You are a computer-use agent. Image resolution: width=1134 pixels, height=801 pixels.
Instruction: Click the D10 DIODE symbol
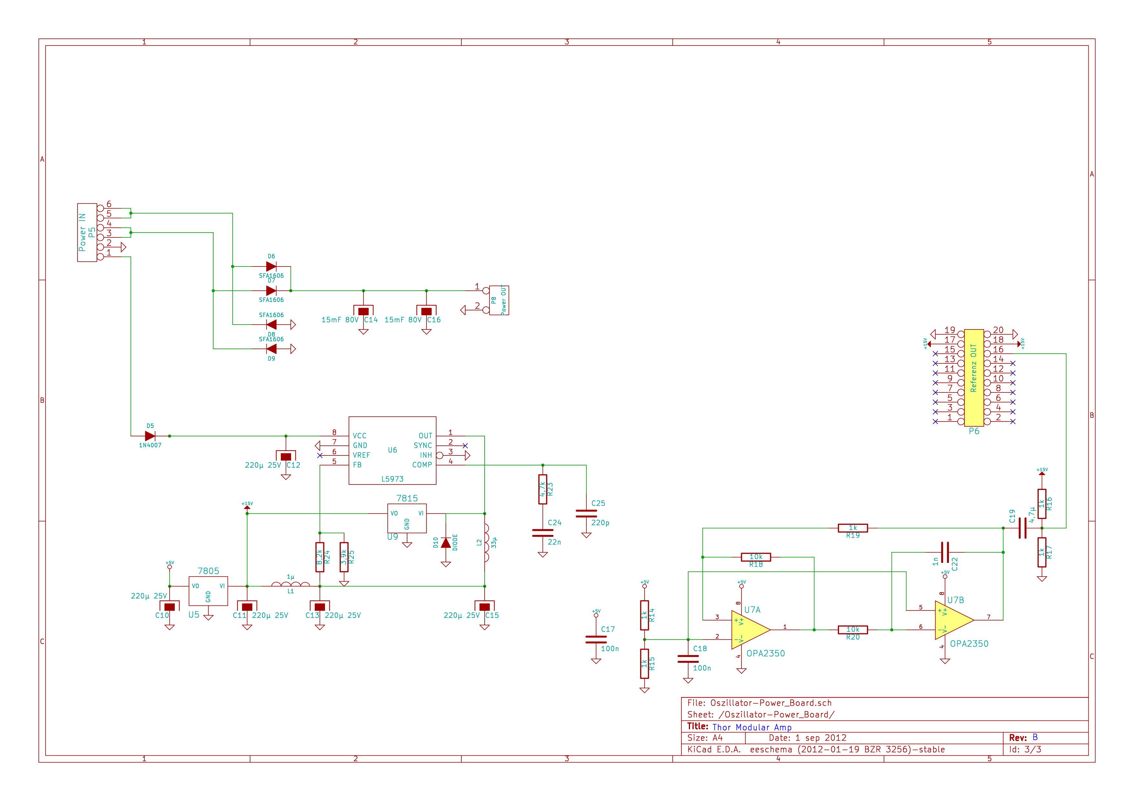click(446, 543)
